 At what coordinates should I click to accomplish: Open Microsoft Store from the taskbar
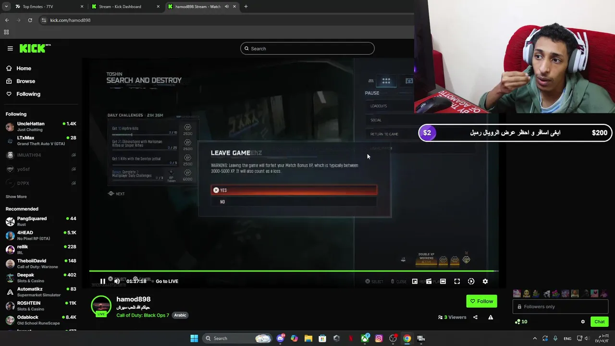tap(322, 338)
